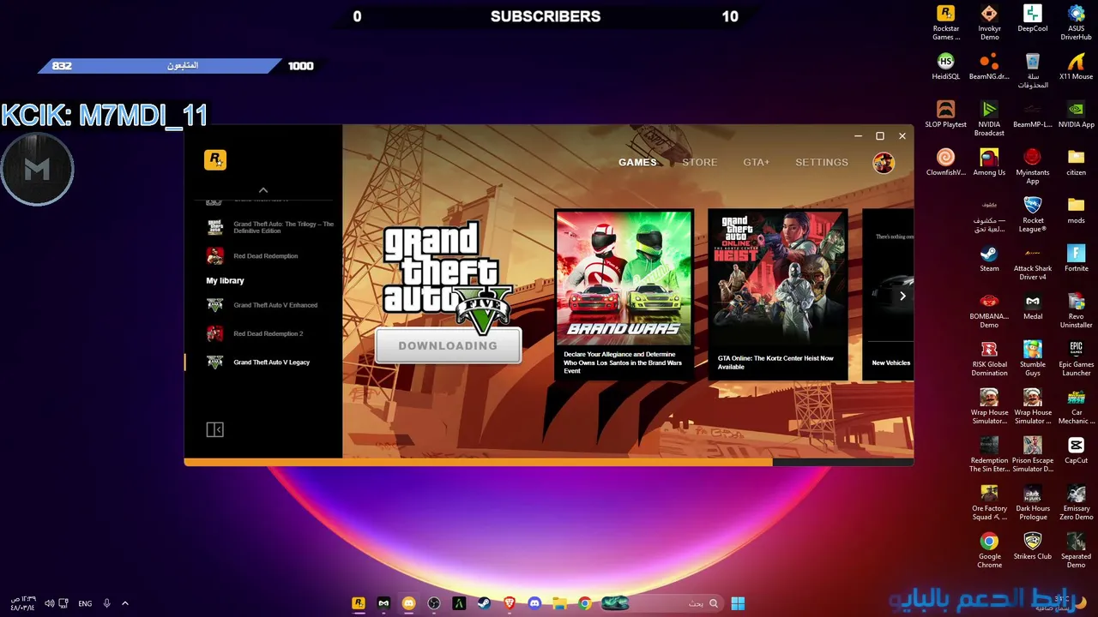Open the GTA+ tab

[757, 162]
